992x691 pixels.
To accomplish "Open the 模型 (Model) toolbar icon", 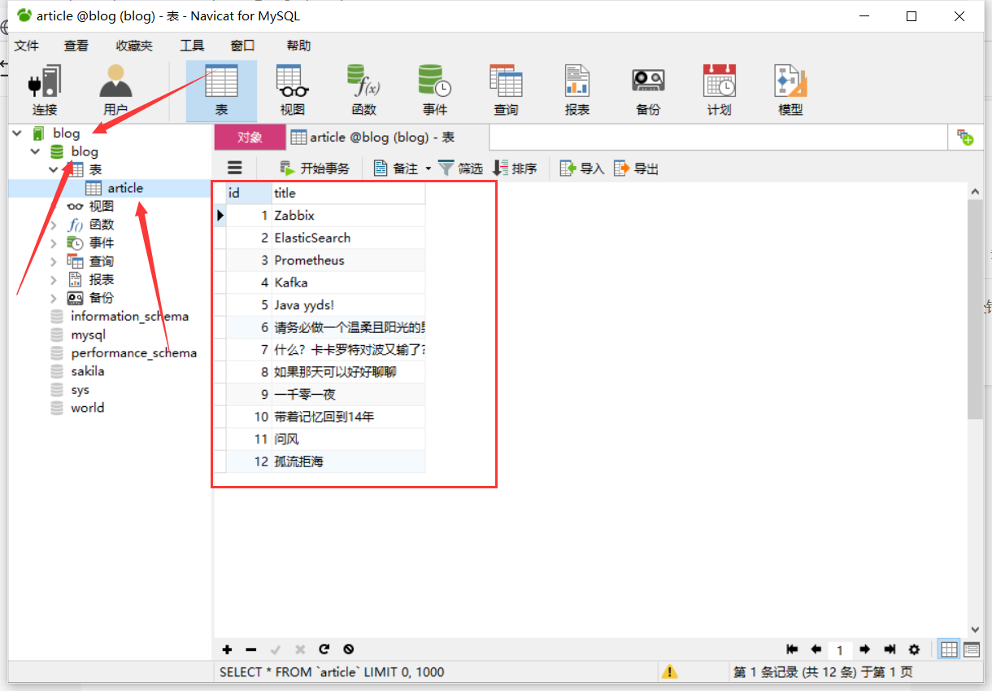I will [x=790, y=90].
